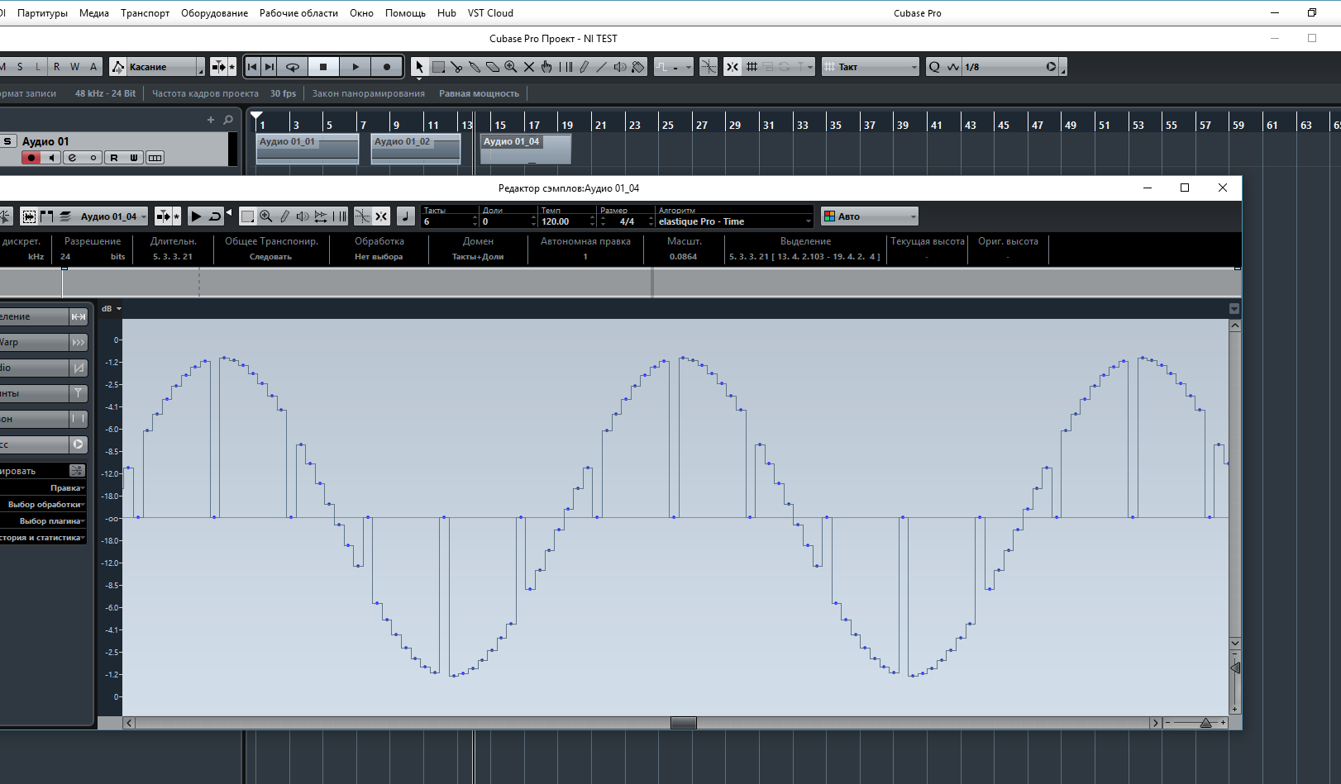Toggle monitor on Аудио 01 track
Viewport: 1341px width, 784px height.
(x=51, y=158)
